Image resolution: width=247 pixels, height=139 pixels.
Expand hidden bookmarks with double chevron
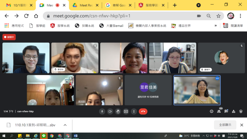point(216,25)
